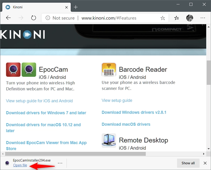Image resolution: width=211 pixels, height=170 pixels.
Task: Open a new browser tab
Action: pyautogui.click(x=76, y=7)
